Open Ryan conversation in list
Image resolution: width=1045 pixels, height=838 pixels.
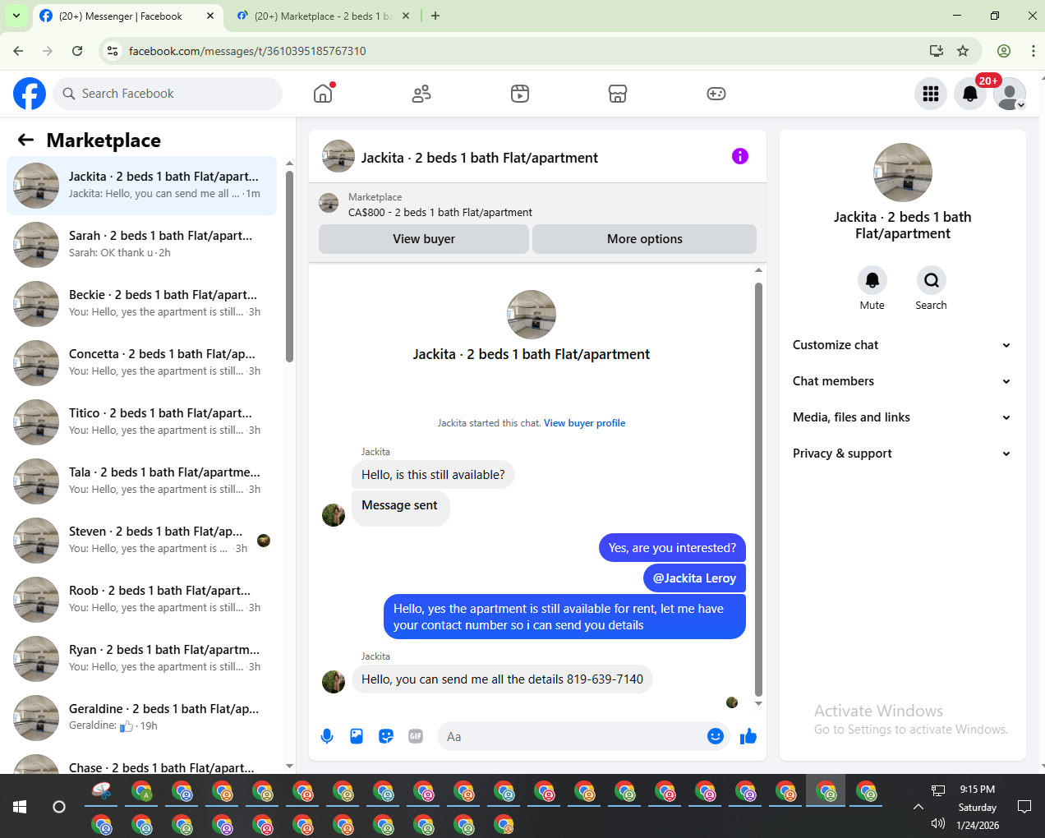[142, 659]
